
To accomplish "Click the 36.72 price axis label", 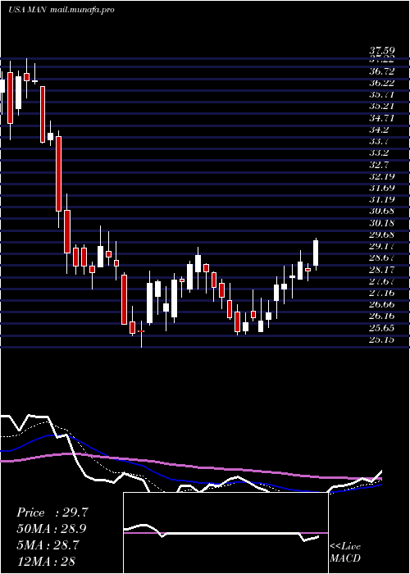I will click(x=382, y=71).
